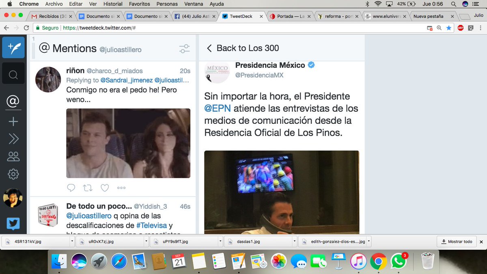Viewport: 487px width, 274px height.
Task: Open the Wi-Fi status menu
Action: 378,4
